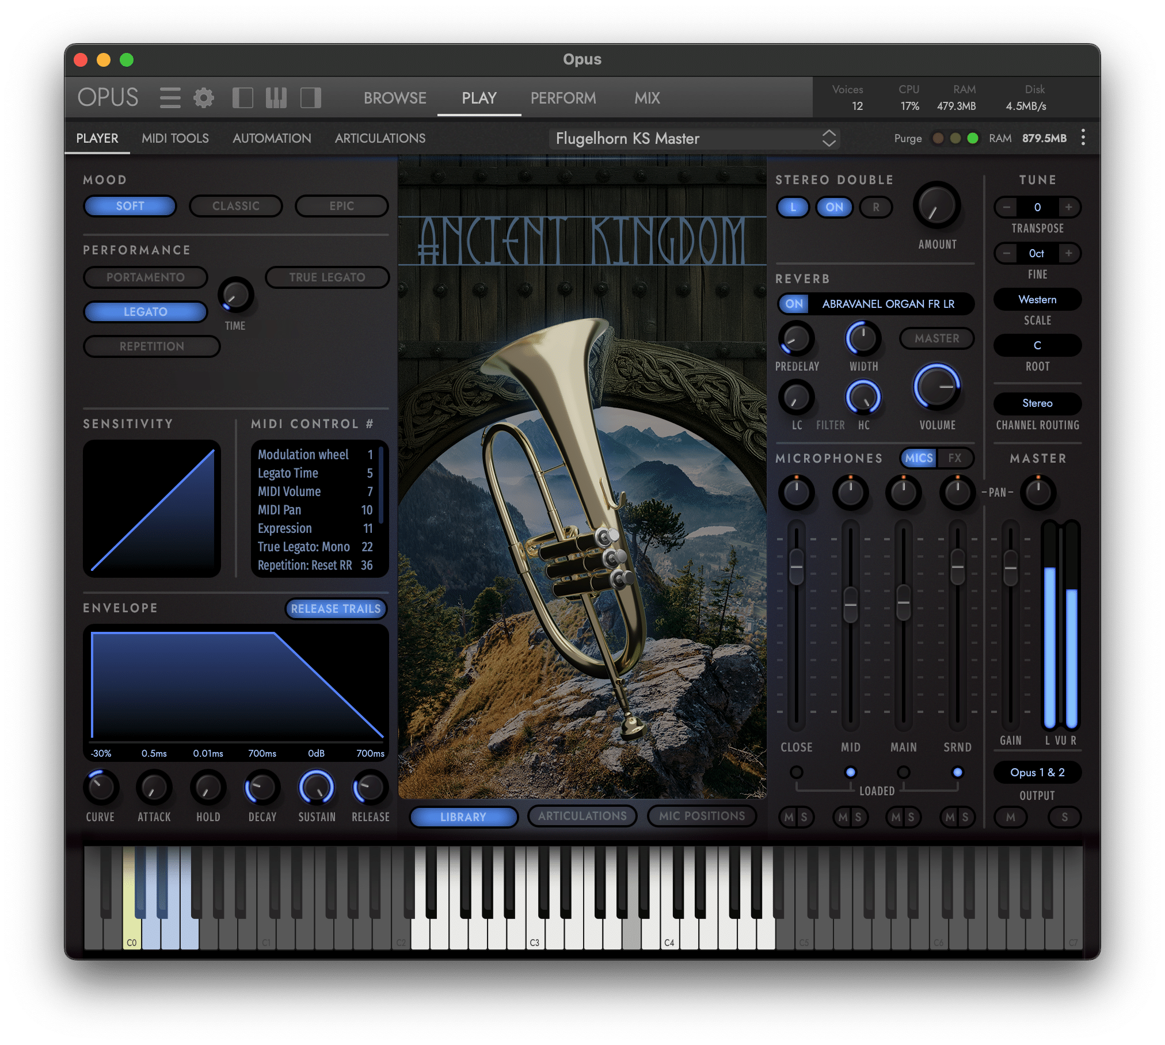
Task: Click the envelope Decay knob
Action: click(262, 787)
